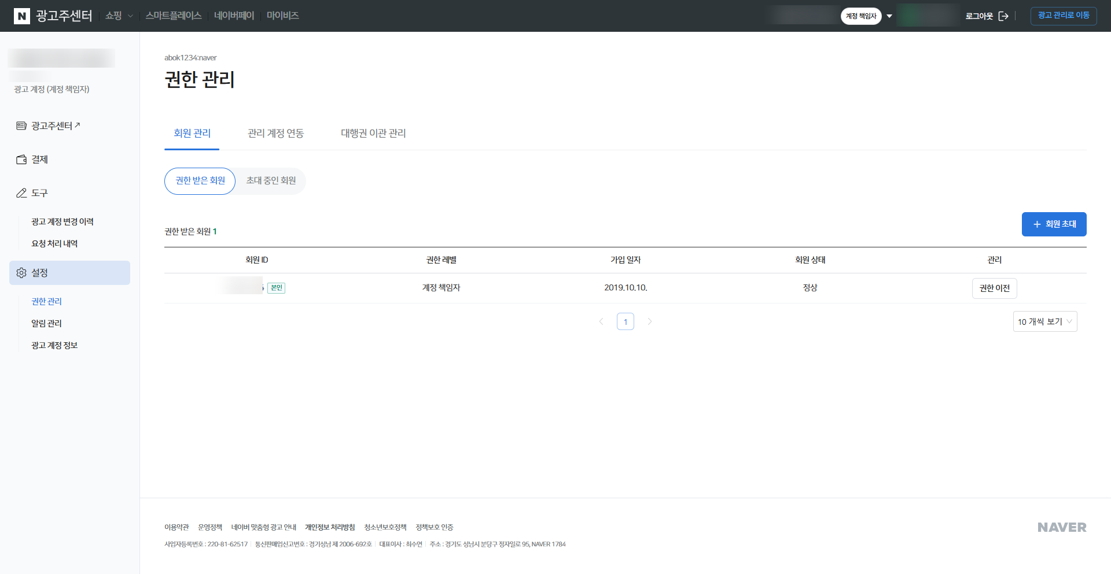Open 개인정보 처리방침 footer link

tap(330, 527)
